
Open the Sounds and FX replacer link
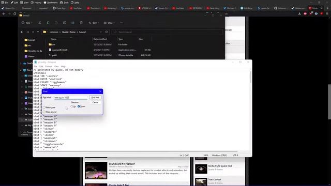[x=122, y=164]
